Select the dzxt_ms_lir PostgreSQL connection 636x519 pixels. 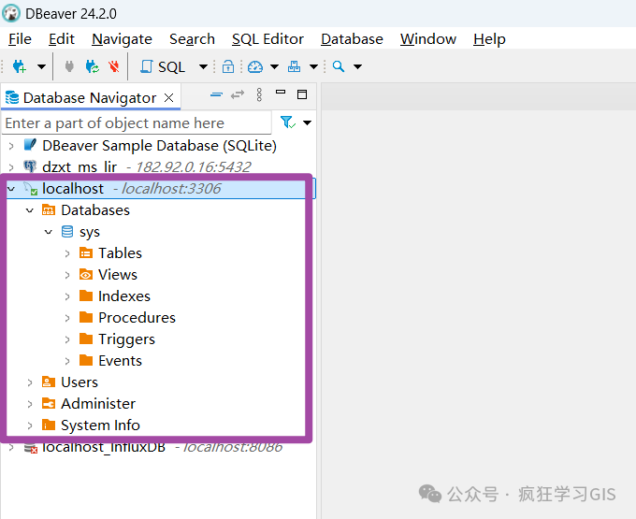click(x=147, y=166)
